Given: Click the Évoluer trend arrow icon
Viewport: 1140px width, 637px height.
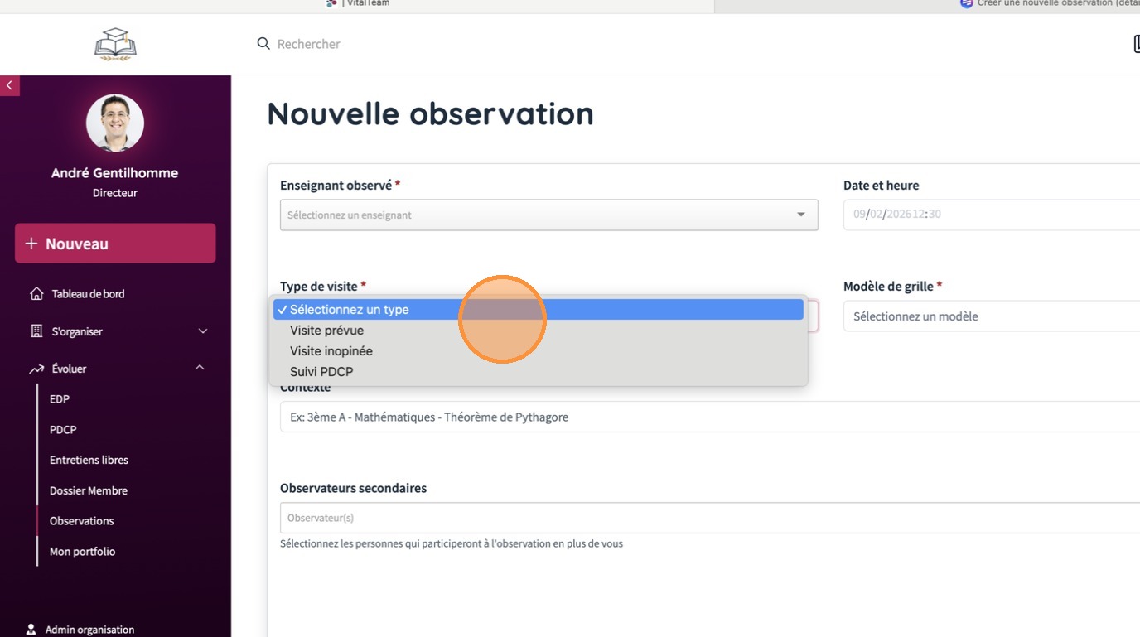Looking at the screenshot, I should click(x=36, y=369).
